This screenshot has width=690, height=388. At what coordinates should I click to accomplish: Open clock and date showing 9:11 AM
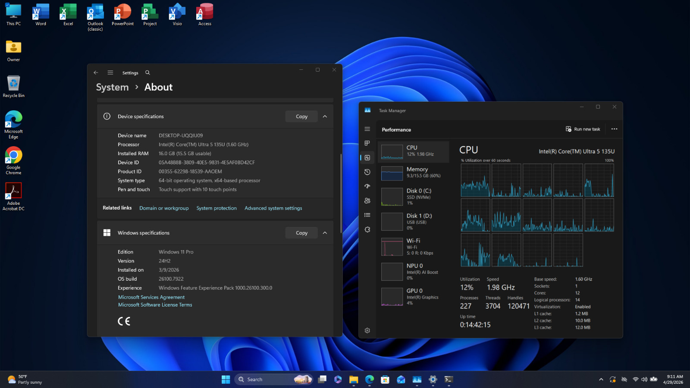click(673, 379)
